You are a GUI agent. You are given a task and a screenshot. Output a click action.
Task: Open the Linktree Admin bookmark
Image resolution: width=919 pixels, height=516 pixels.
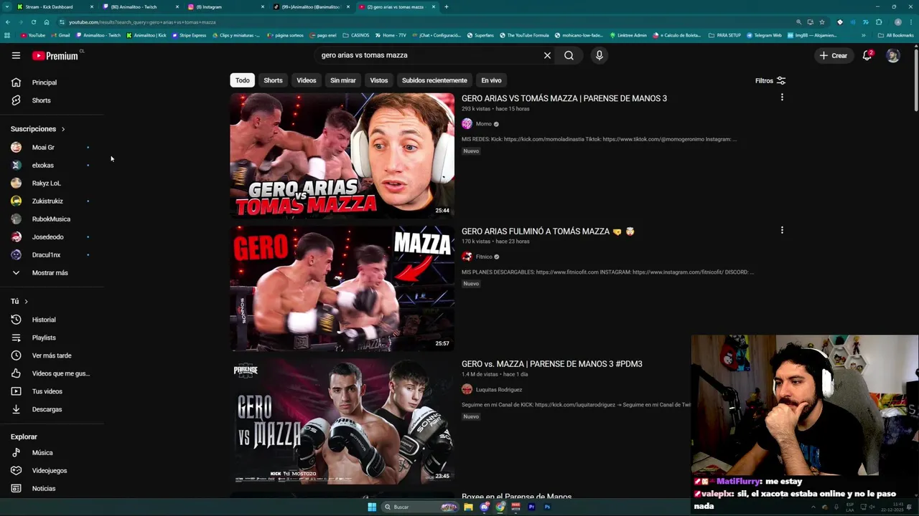pos(628,35)
